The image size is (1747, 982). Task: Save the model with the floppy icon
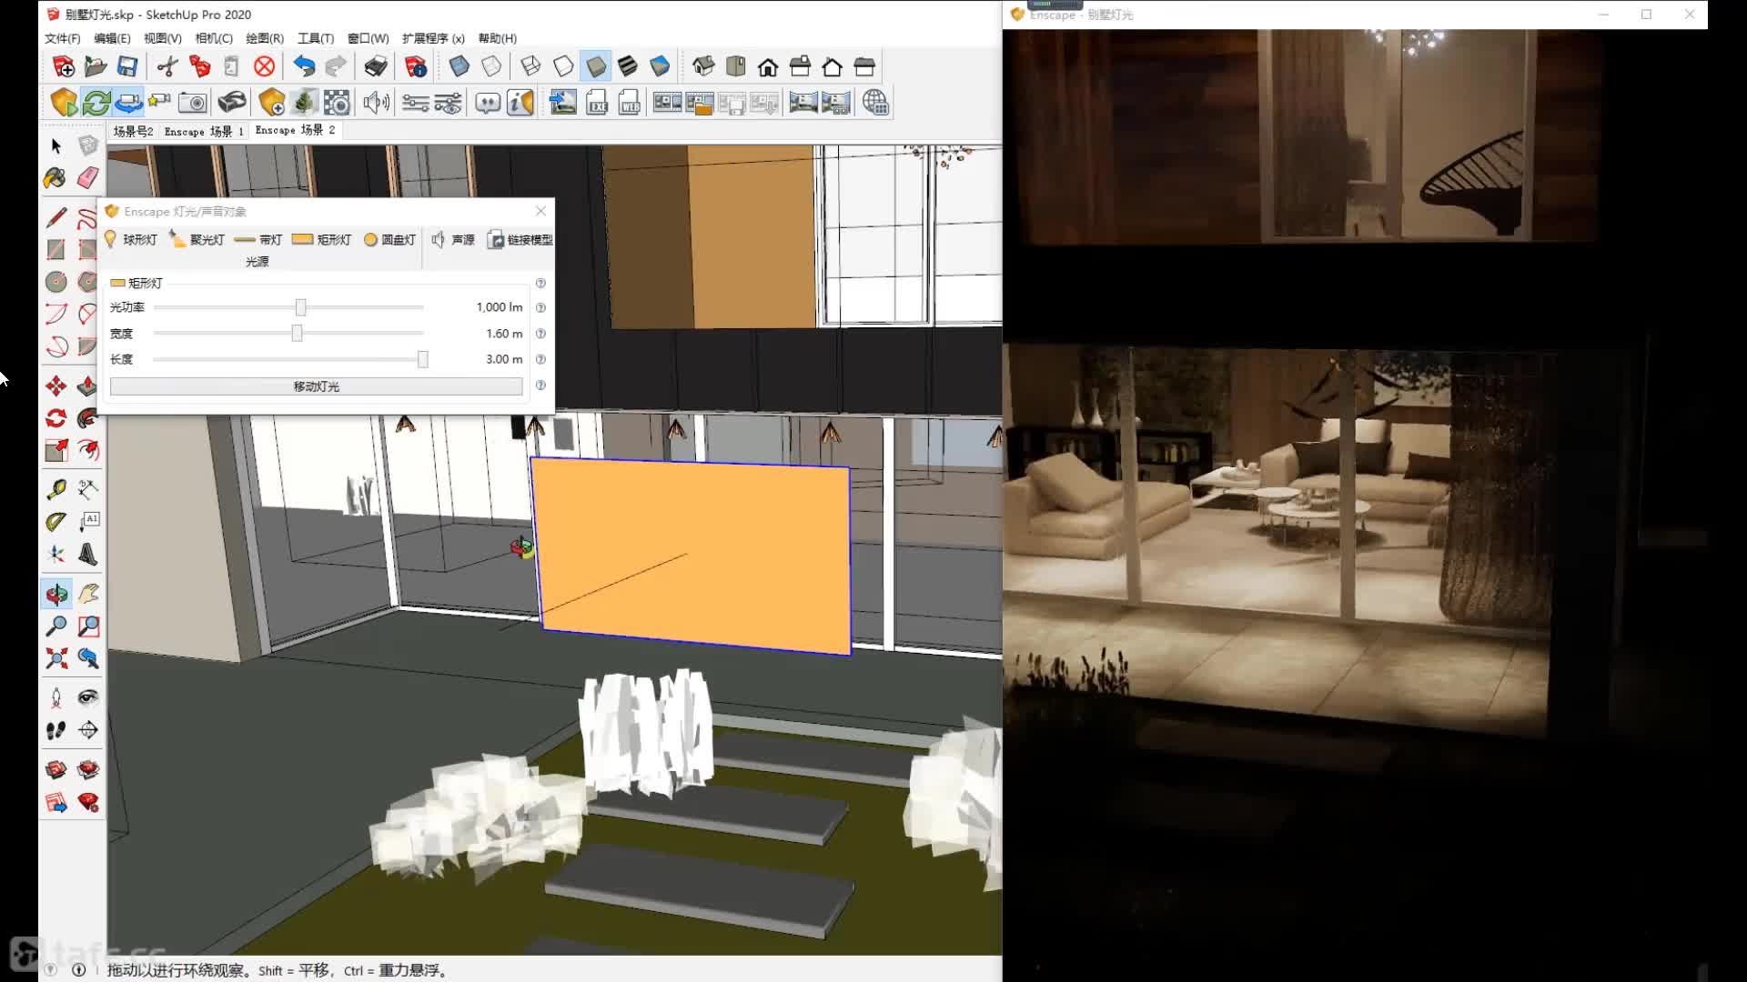point(127,66)
